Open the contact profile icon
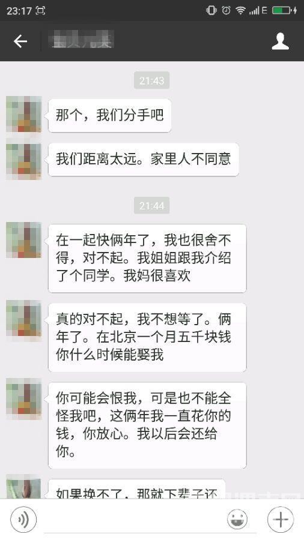Screen dimensions: 304x540 click(280, 41)
